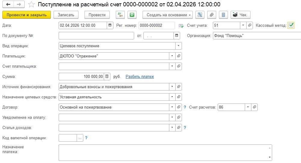Click down arrow in Назначение платежа scrollbar

click(269, 157)
